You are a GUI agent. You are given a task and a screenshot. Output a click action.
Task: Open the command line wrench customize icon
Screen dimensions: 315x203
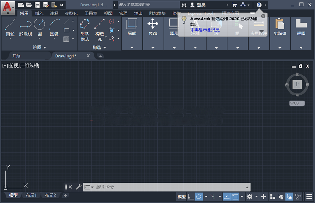(79, 187)
